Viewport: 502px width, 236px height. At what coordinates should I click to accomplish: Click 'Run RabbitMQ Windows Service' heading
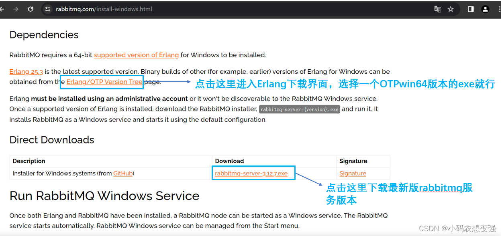(104, 196)
